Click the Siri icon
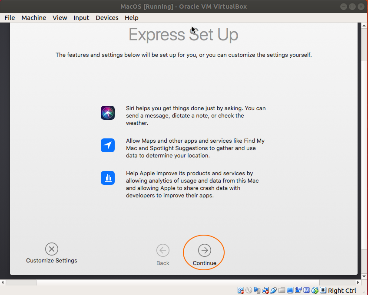368x295 pixels. tap(108, 113)
